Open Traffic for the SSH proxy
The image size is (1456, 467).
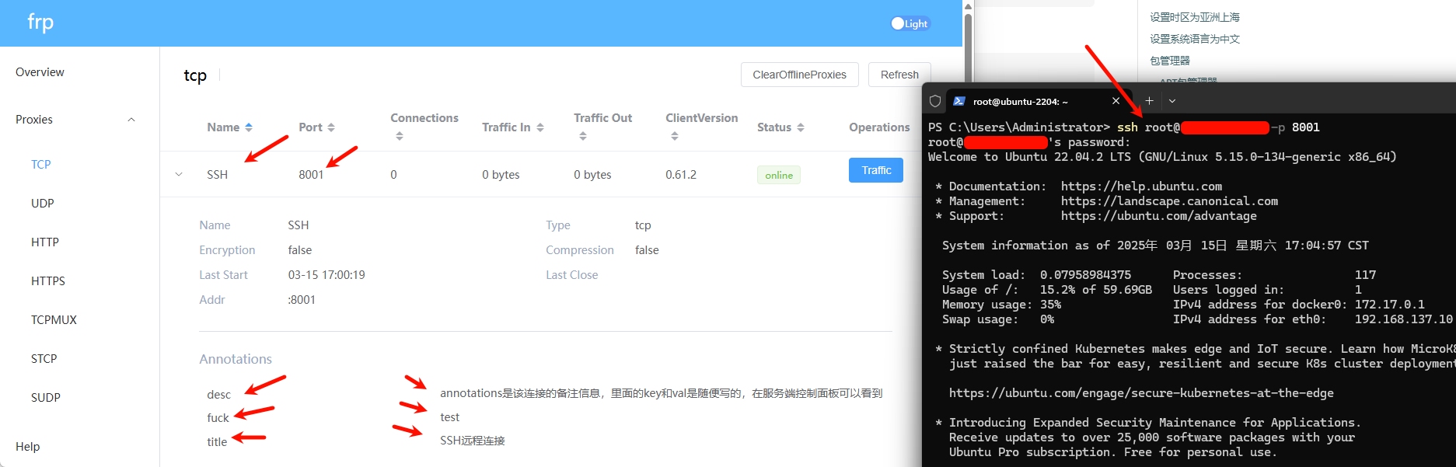[x=875, y=170]
